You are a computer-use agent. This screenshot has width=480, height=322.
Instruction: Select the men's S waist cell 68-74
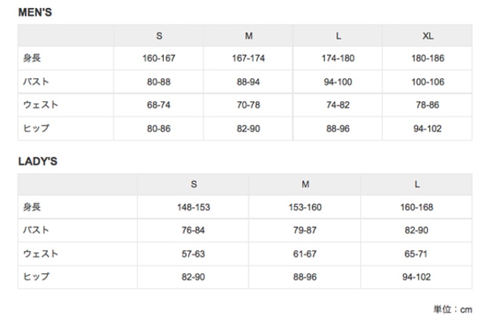pyautogui.click(x=159, y=105)
